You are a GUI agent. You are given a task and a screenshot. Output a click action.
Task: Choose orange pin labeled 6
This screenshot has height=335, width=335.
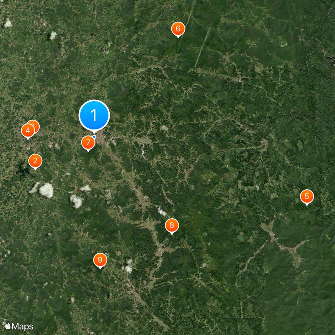(178, 29)
